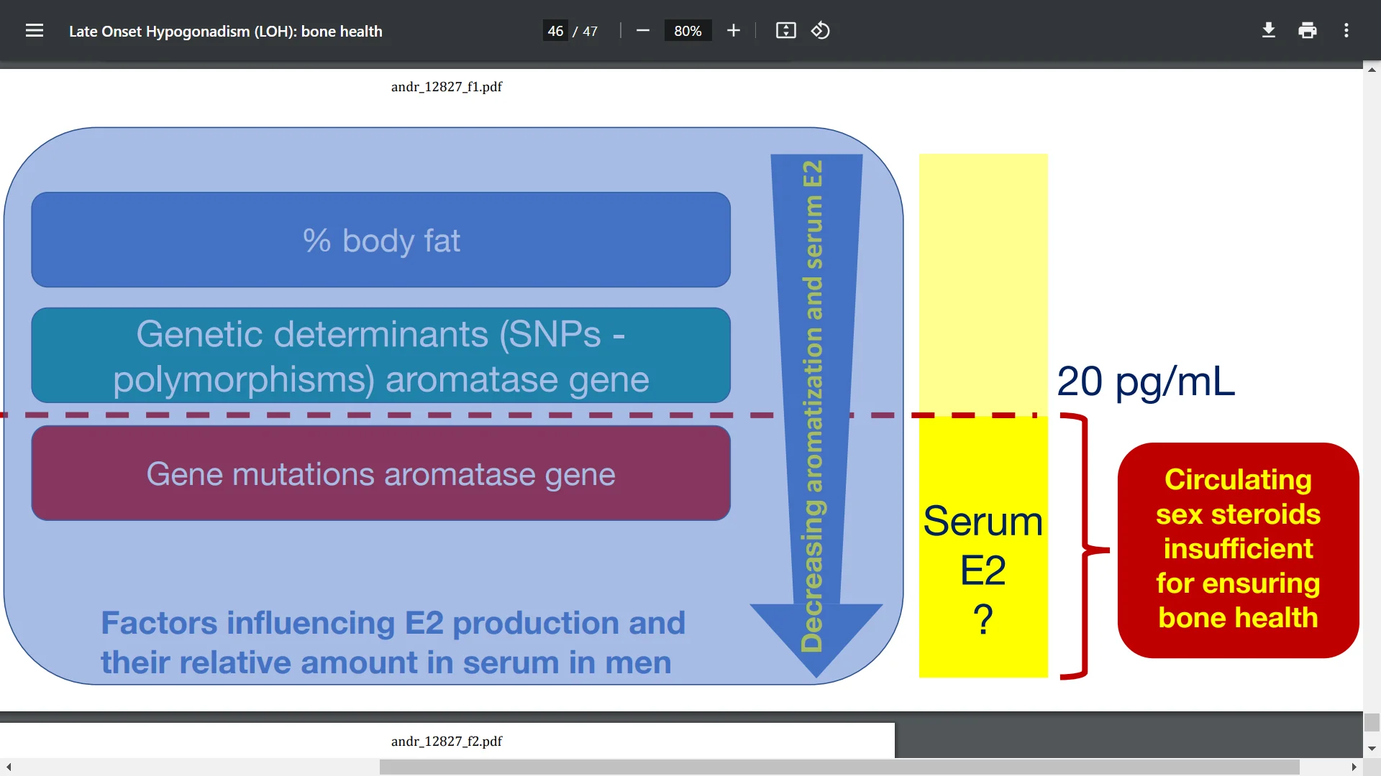Click the vertical scrollbar thumb
The image size is (1381, 776).
1372,722
